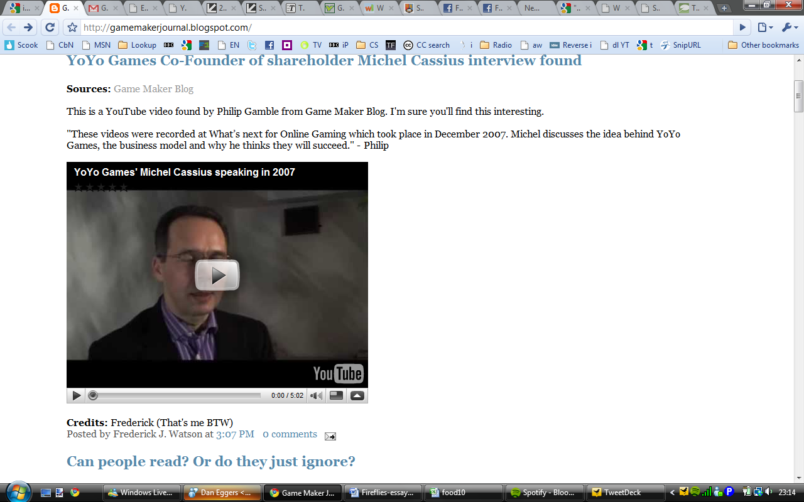Click the Go arrow beside the address bar
Viewport: 804px width, 502px height.
(x=742, y=28)
